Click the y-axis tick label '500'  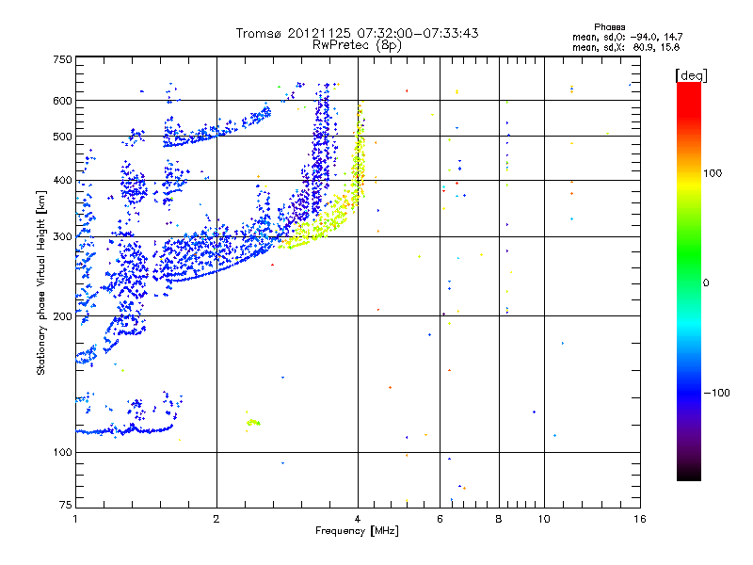[x=62, y=137]
